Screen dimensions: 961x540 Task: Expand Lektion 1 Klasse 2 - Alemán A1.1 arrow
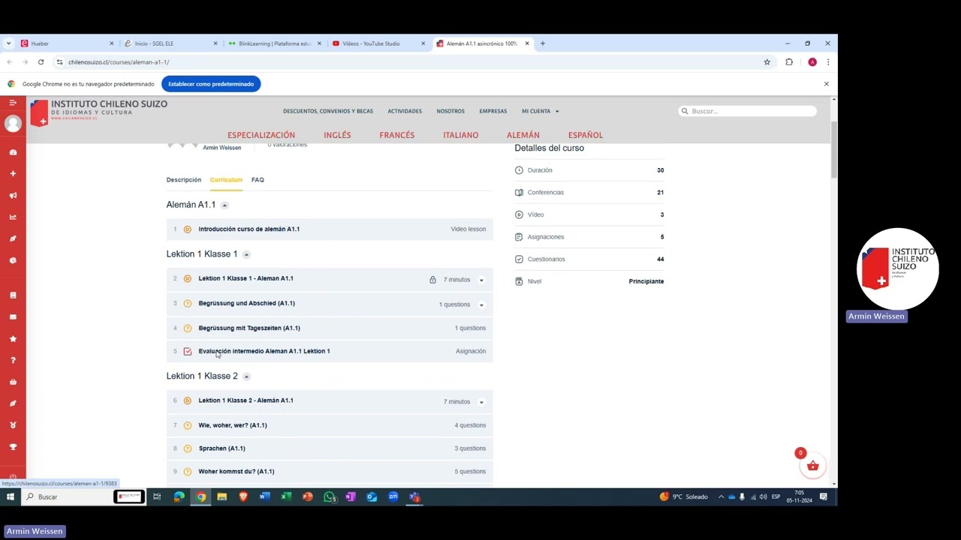click(x=481, y=402)
